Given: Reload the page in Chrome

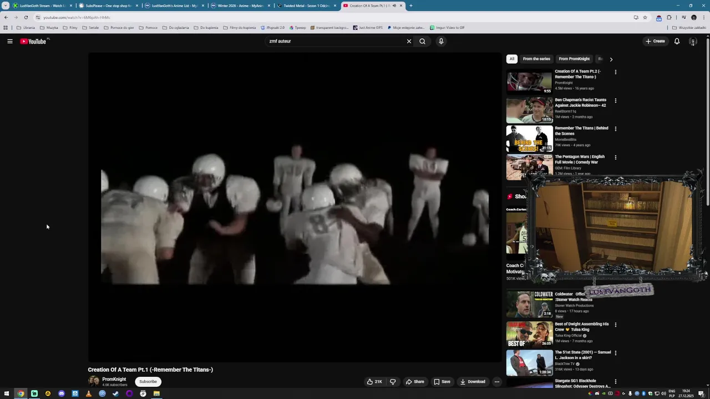Looking at the screenshot, I should 26,17.
